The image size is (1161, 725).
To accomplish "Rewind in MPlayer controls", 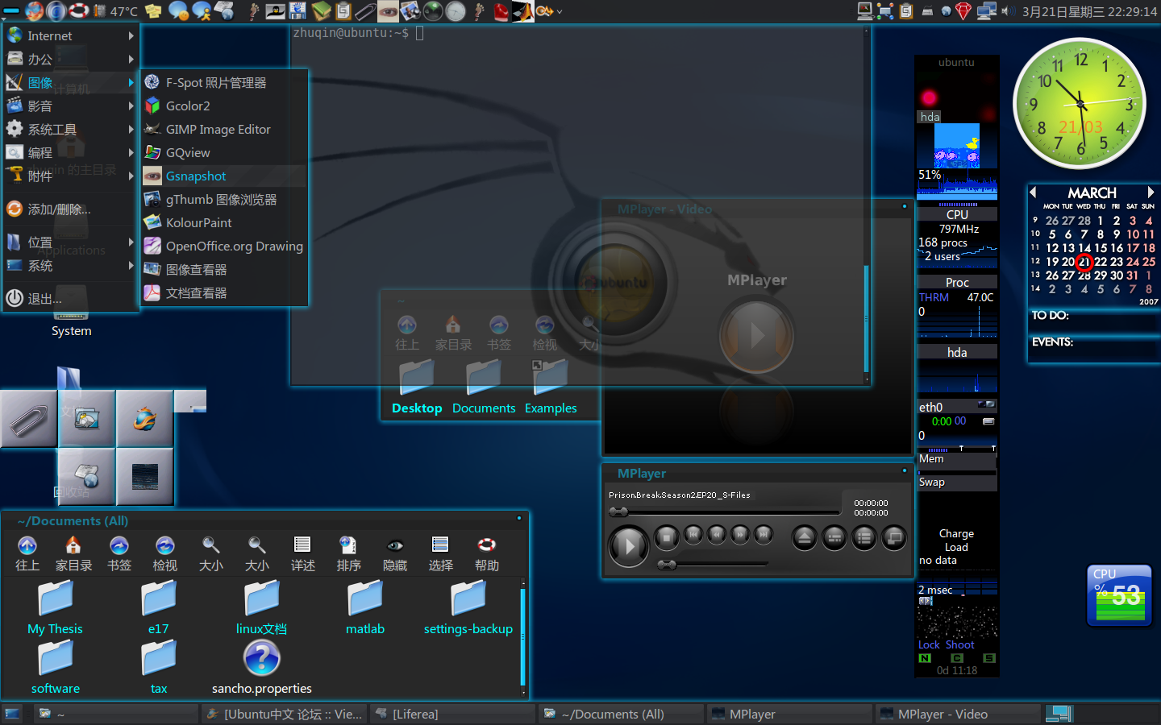I will (717, 534).
